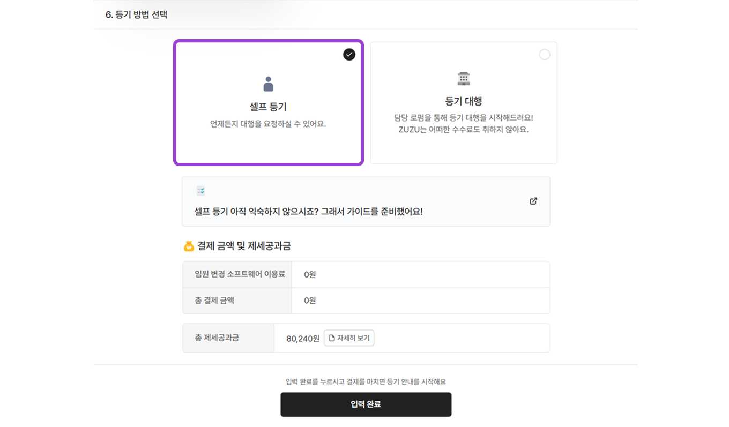Open the guide via the external link icon
Screen dimensions: 729x427
pos(533,201)
